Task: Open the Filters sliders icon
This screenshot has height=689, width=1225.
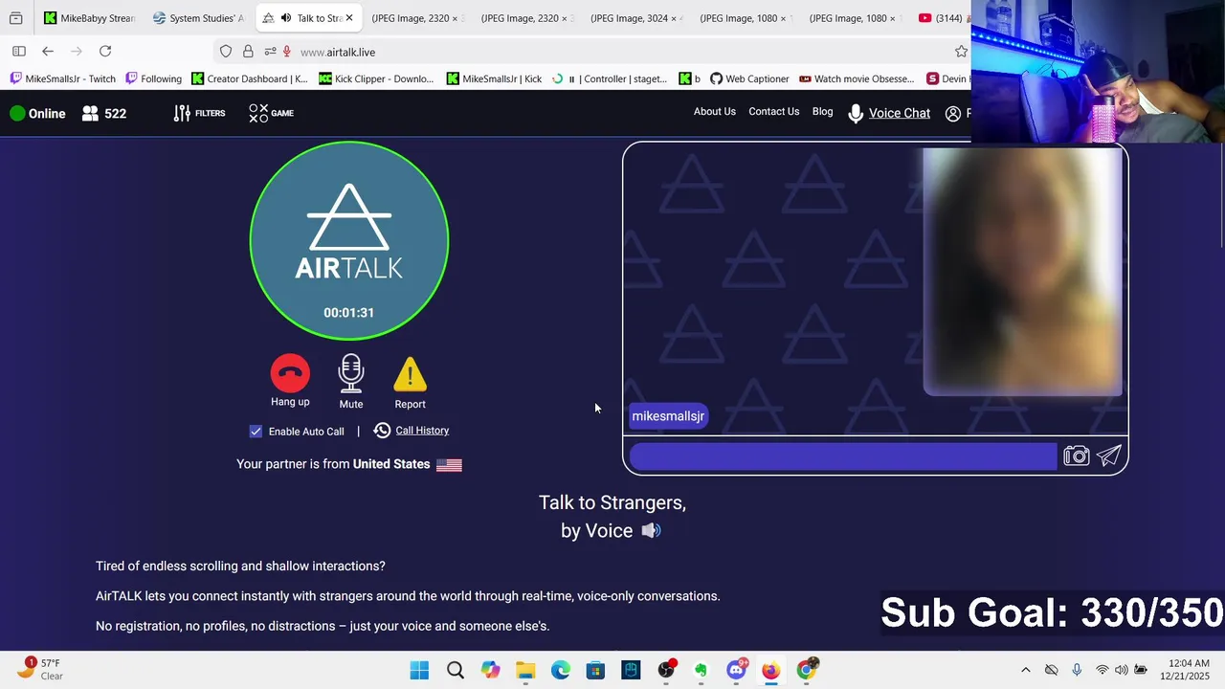Action: (x=182, y=113)
